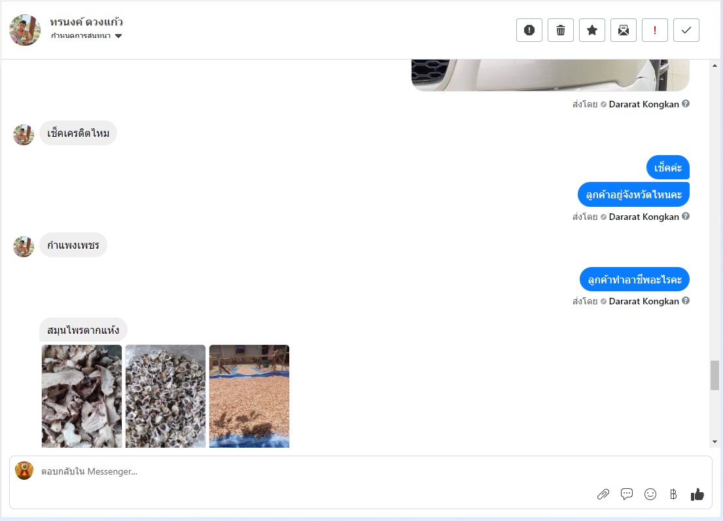Click Dararat Kongkan under 'ลูกค้าอยู่จังหวัดไหนคะ'

tap(644, 217)
